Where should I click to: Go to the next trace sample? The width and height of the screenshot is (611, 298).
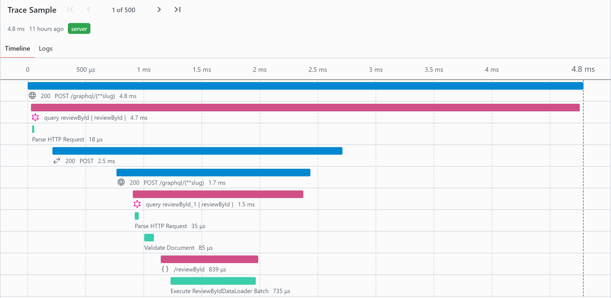coord(159,10)
